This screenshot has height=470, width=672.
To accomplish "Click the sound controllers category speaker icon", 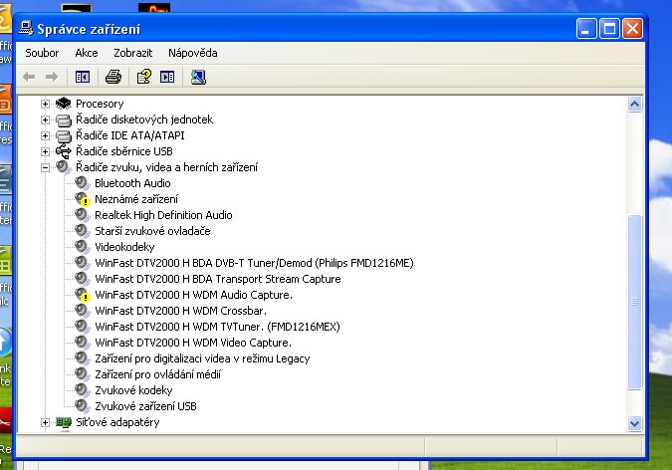I will [x=64, y=167].
